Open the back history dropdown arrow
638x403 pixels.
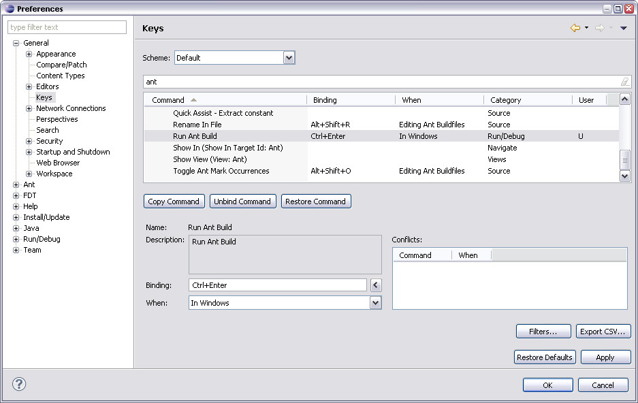pyautogui.click(x=586, y=28)
